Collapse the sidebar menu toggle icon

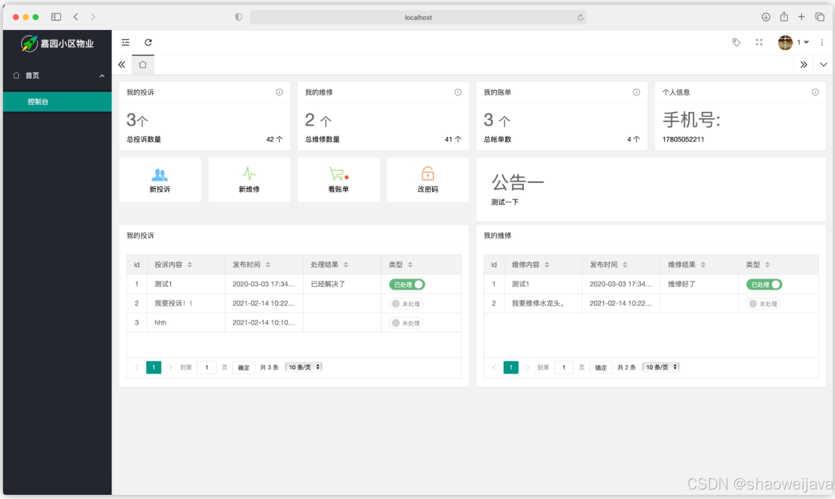coord(126,42)
